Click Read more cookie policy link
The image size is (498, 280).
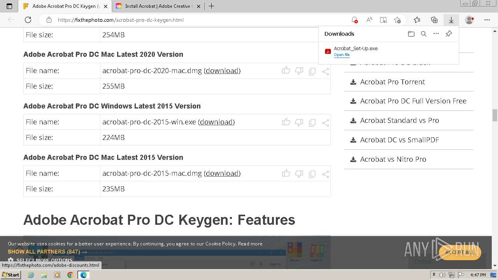250,244
